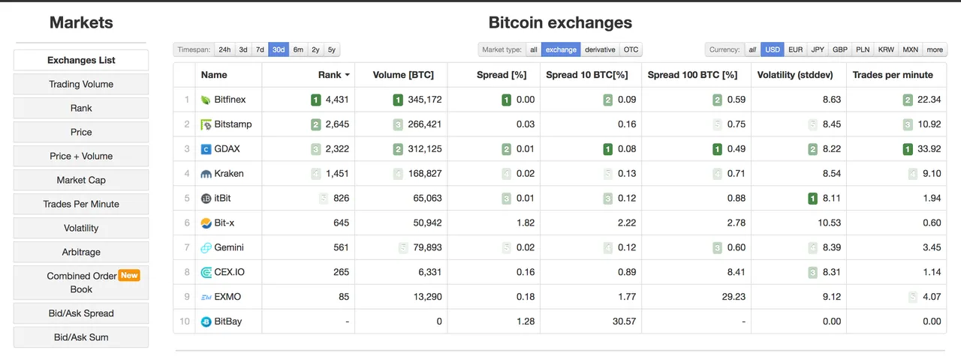This screenshot has height=356, width=961.
Task: Click GDAX volume rank 2 badge
Action: [398, 149]
